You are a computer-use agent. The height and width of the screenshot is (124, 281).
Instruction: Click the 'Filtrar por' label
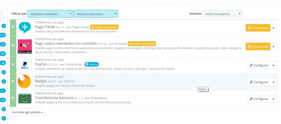coord(19,13)
